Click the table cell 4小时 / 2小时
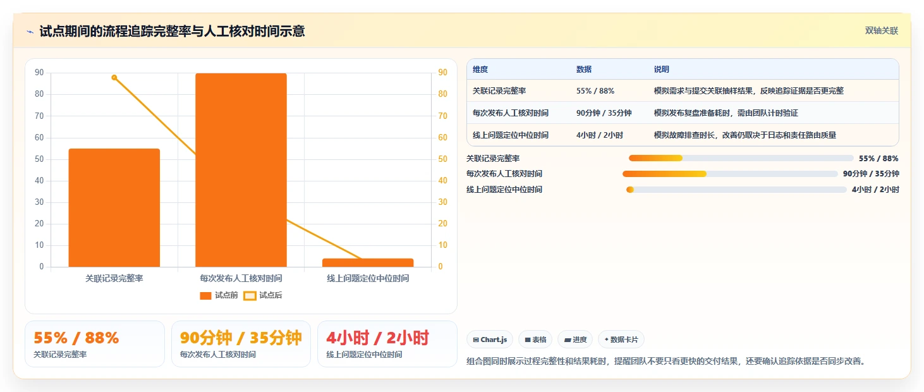This screenshot has width=924, height=392. point(600,135)
